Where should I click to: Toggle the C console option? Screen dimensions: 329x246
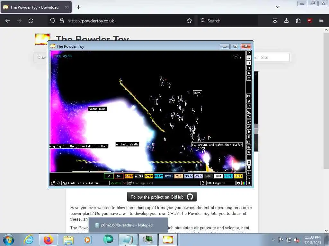(249, 78)
